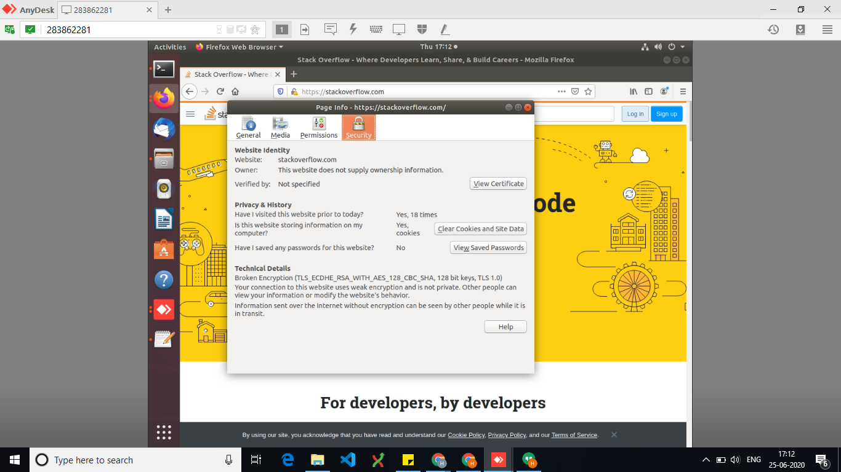This screenshot has height=472, width=841.
Task: Open the Help icon in the dock
Action: click(x=164, y=280)
